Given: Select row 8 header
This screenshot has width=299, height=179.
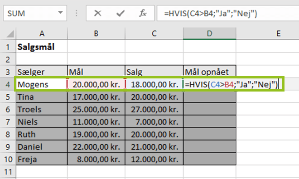Looking at the screenshot, I should tap(8, 134).
